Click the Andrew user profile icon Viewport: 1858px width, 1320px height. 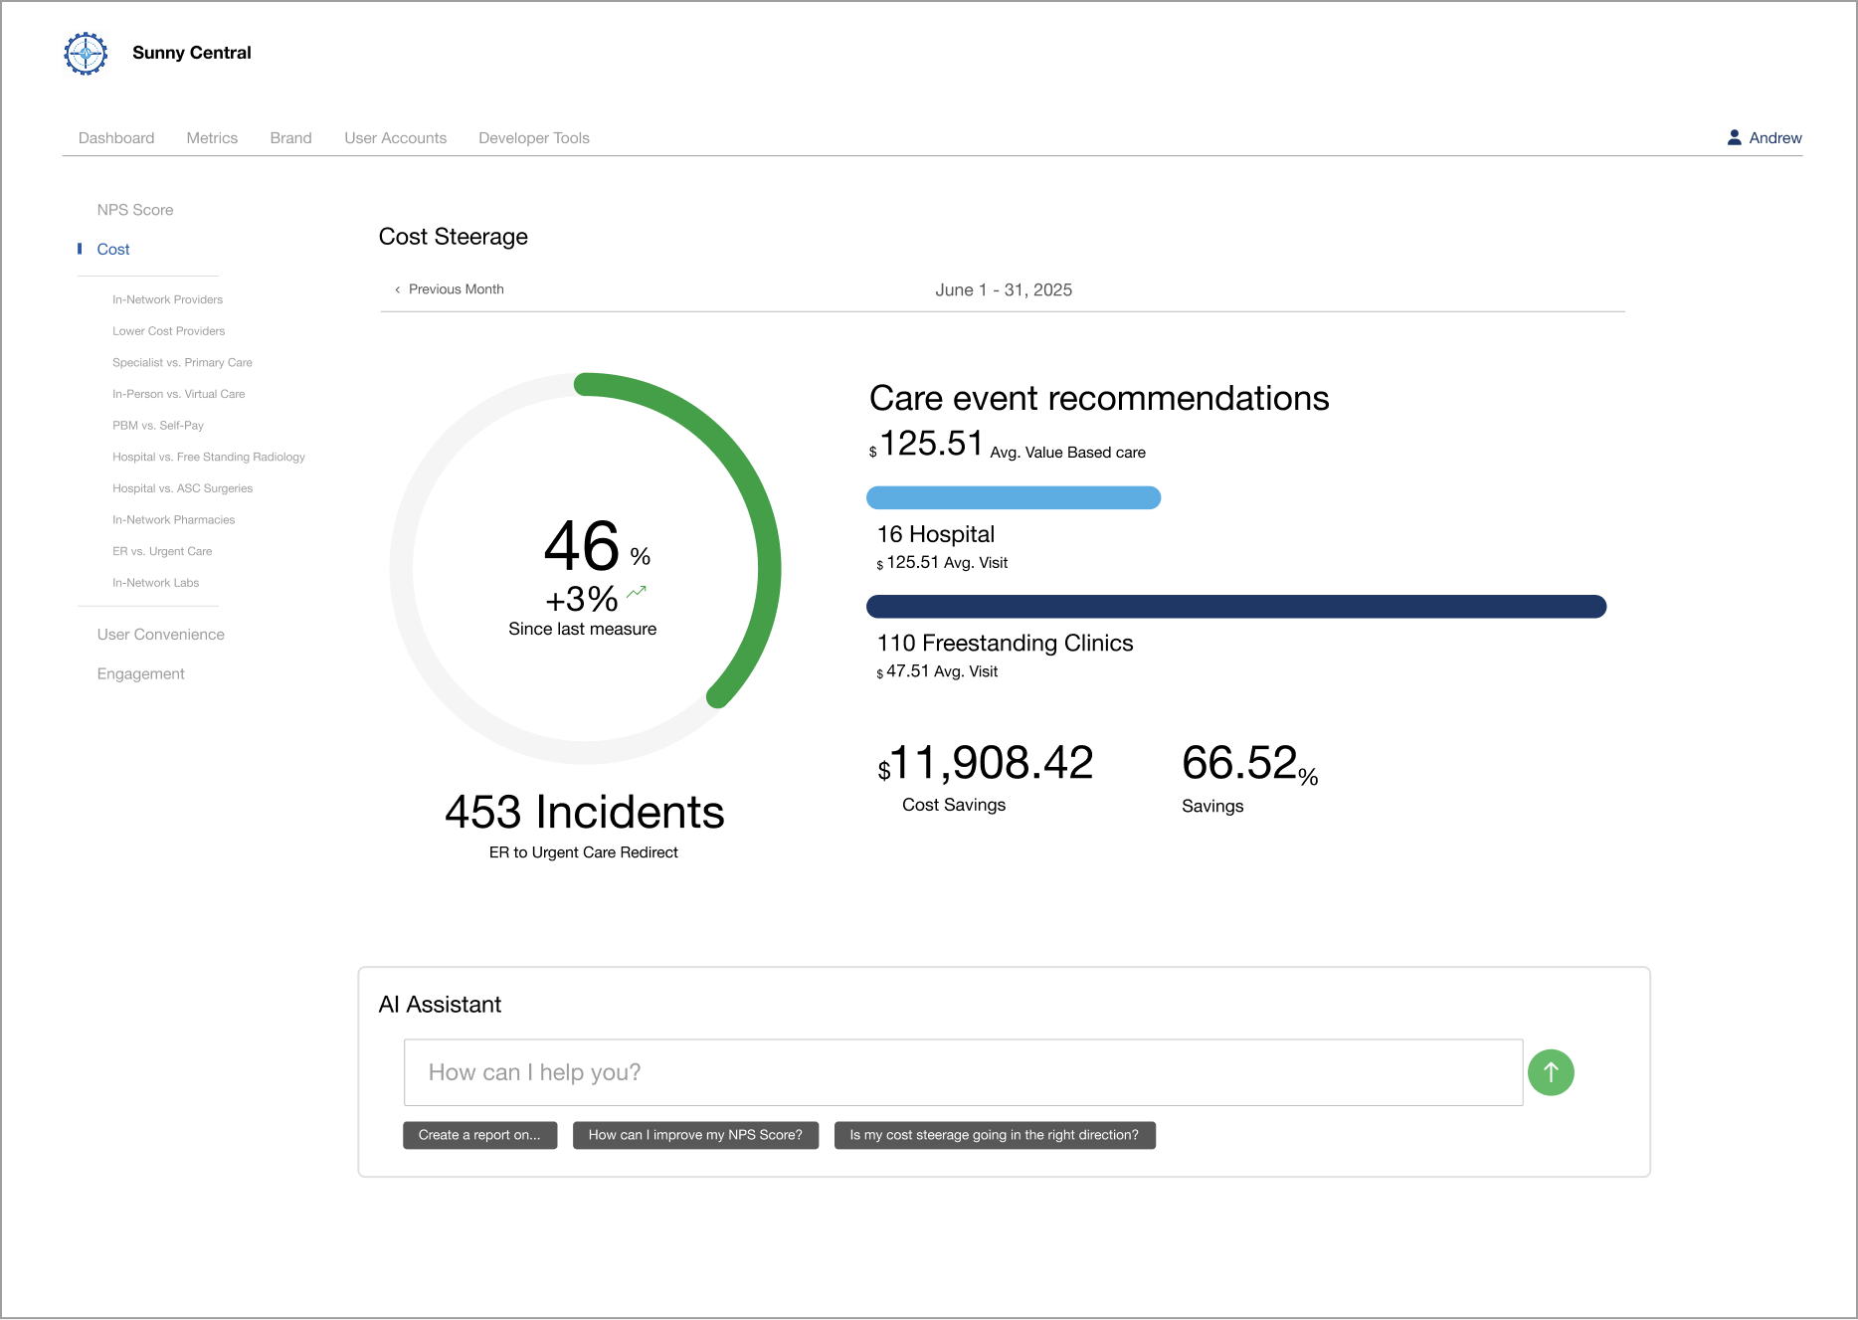(x=1734, y=138)
